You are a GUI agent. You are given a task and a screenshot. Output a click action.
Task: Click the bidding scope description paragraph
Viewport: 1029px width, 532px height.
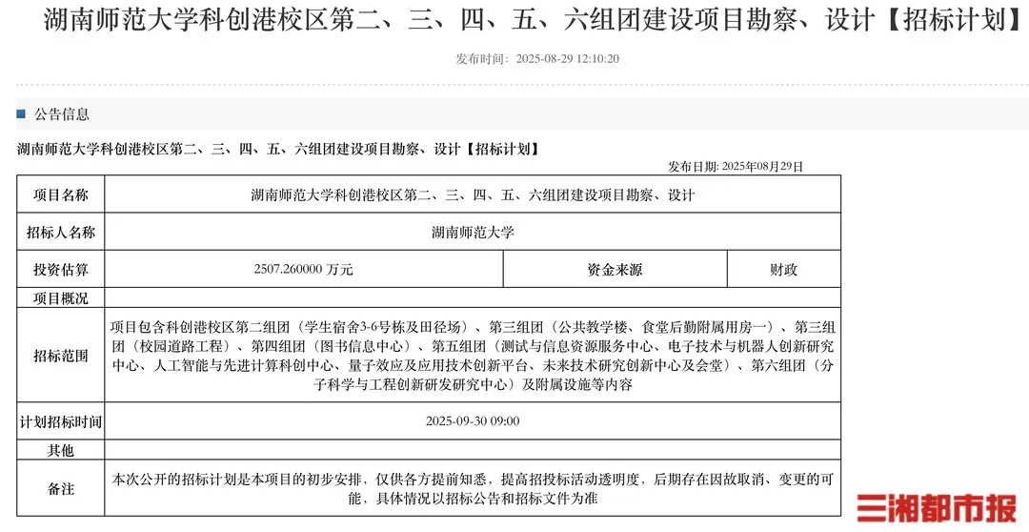(473, 356)
